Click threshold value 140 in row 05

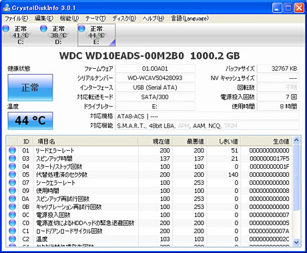click(233, 175)
